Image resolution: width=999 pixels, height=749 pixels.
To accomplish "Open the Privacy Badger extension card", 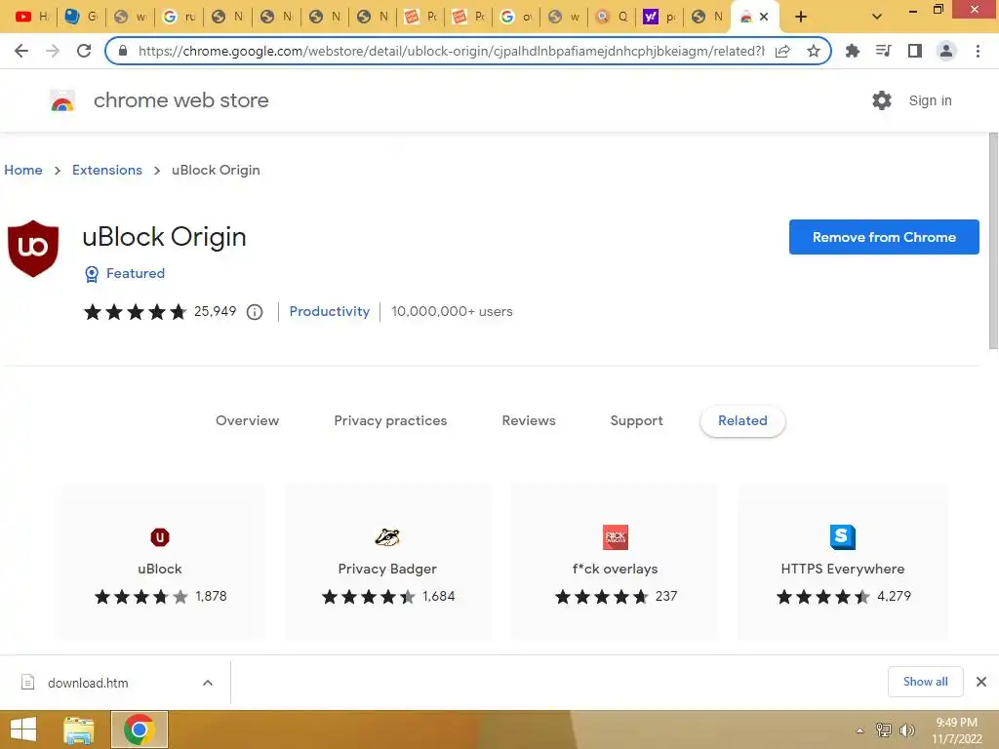I will (x=387, y=562).
